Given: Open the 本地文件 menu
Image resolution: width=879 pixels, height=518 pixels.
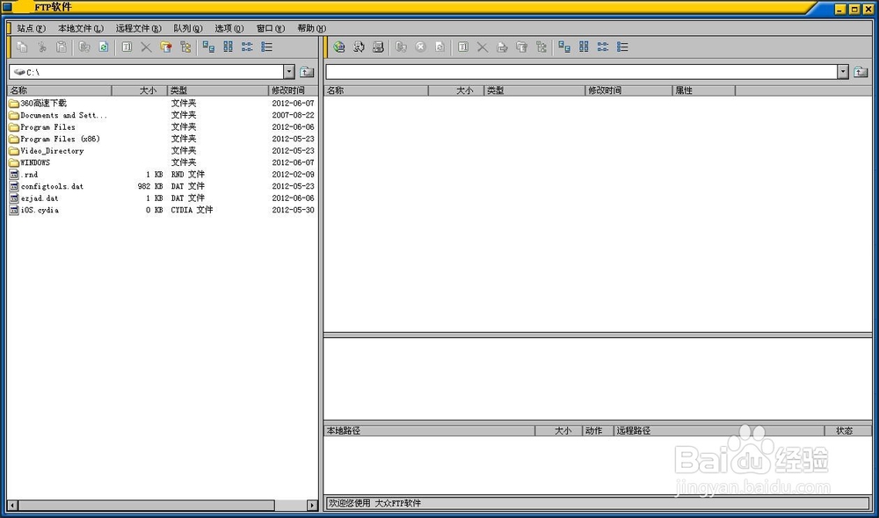Looking at the screenshot, I should (x=81, y=28).
